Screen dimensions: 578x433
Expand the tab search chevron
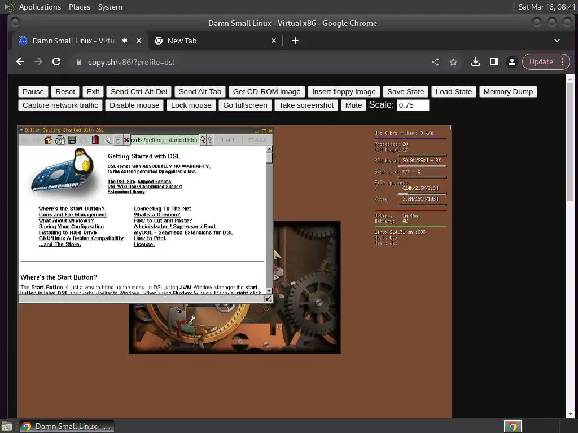[x=557, y=41]
